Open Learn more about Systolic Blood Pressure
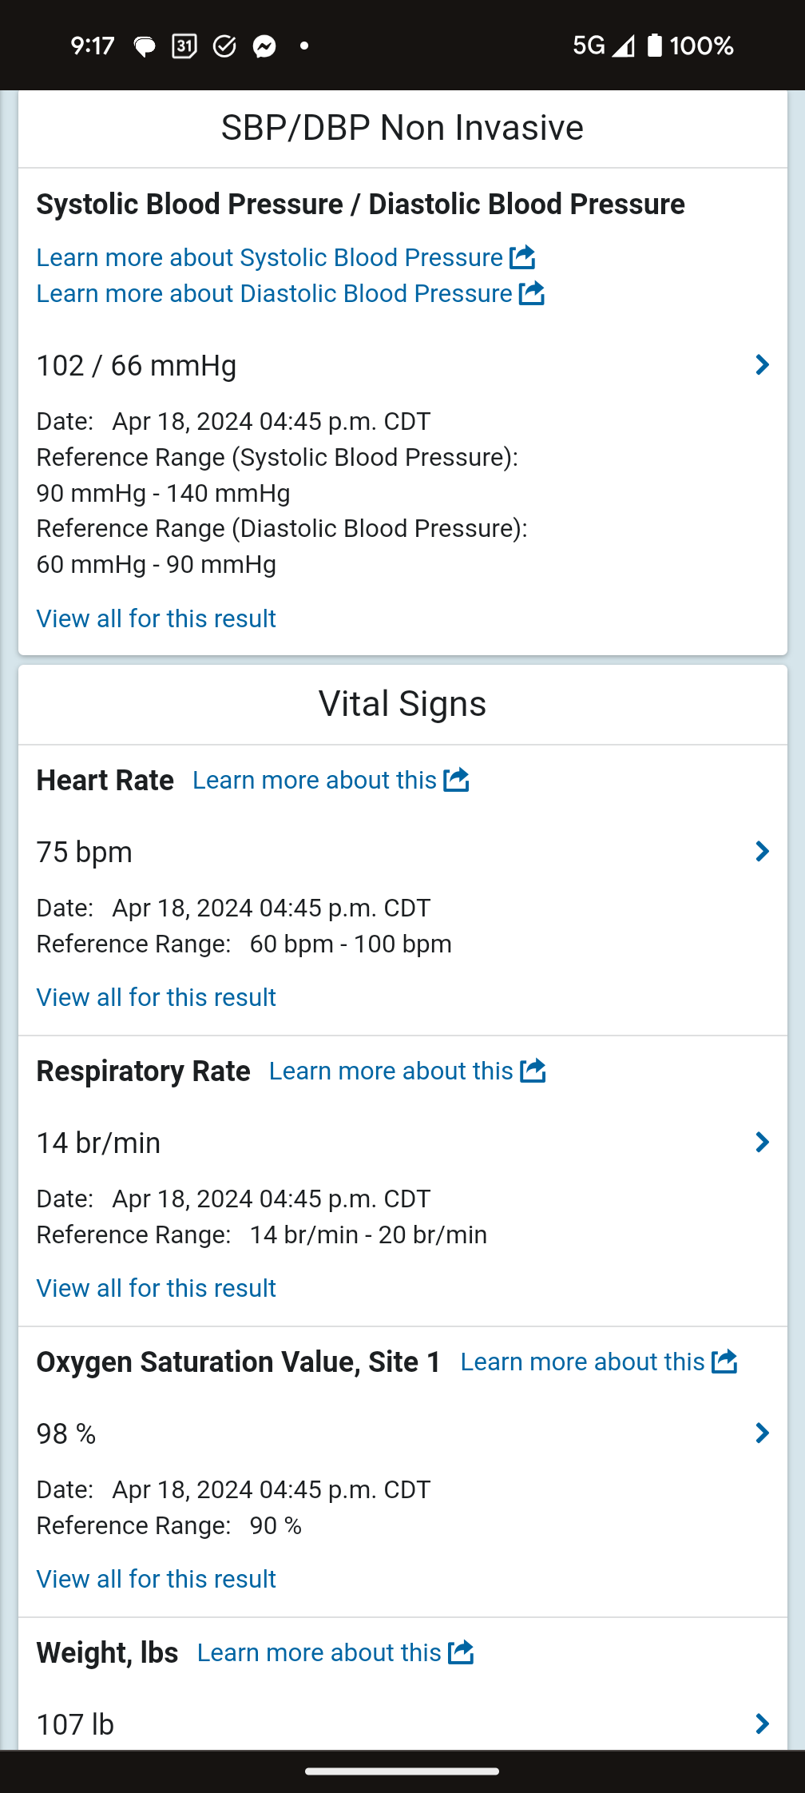The image size is (805, 1793). (x=269, y=257)
